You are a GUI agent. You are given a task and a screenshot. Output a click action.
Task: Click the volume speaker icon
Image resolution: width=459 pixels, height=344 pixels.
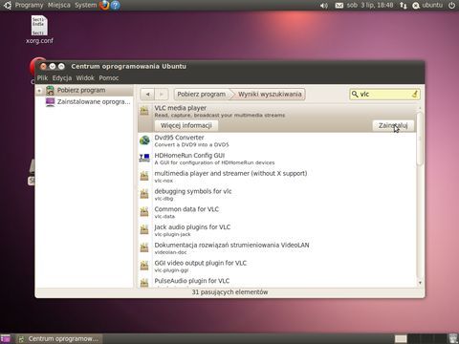pyautogui.click(x=324, y=6)
